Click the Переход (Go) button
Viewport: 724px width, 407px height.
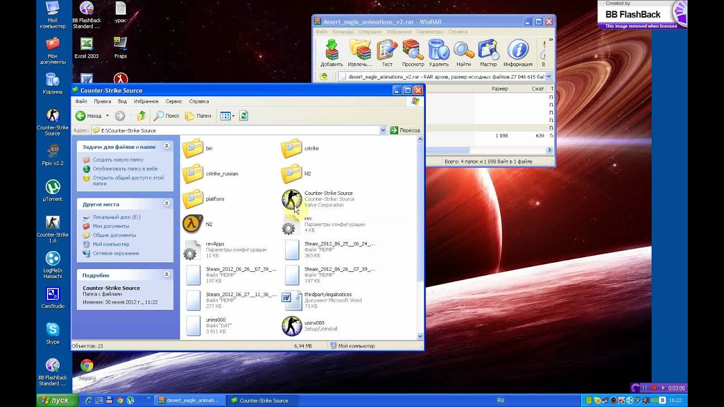point(405,130)
